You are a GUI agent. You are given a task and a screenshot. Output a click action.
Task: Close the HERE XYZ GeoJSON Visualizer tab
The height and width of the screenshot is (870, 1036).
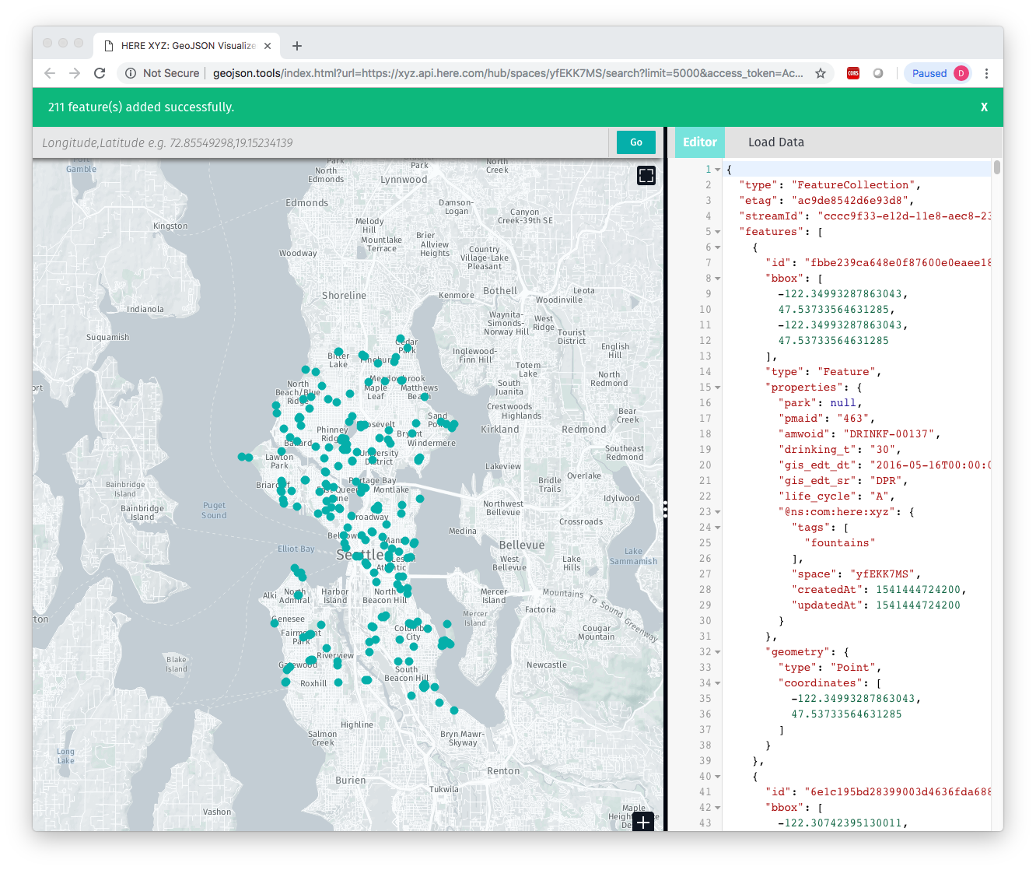point(268,46)
